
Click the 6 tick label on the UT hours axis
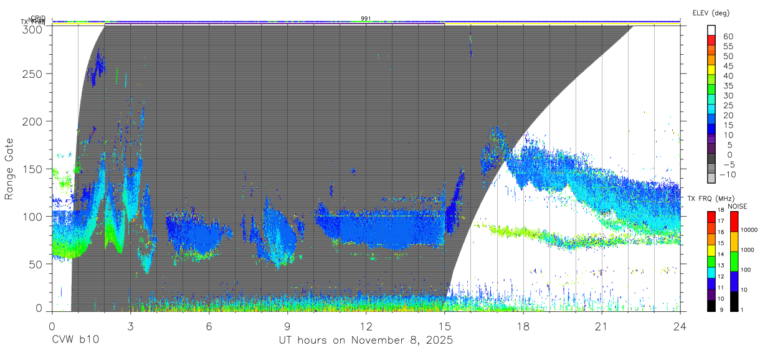tap(209, 326)
